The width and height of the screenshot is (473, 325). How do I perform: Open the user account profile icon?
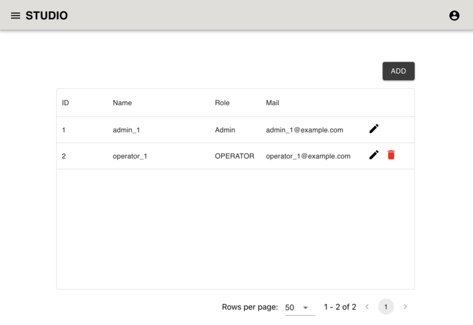pyautogui.click(x=454, y=15)
